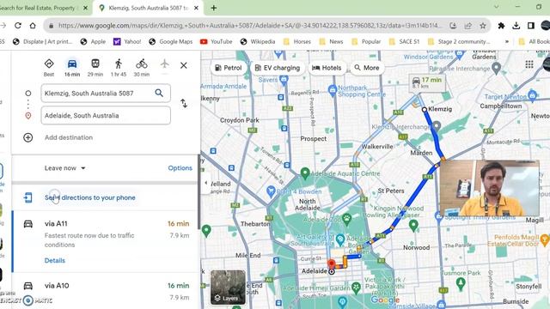Close the directions panel
The width and height of the screenshot is (550, 309).
tap(183, 65)
